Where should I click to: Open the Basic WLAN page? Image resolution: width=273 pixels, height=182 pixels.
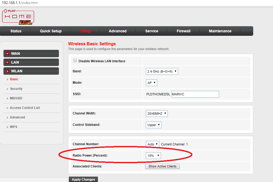coord(14,79)
